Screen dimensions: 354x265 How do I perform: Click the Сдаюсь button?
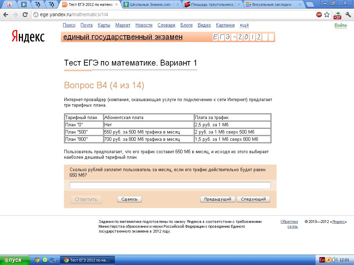coord(129,199)
